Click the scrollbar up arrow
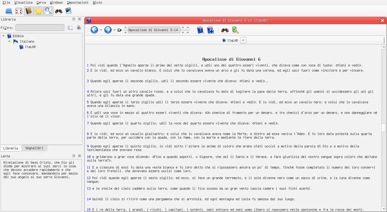 pos(384,47)
